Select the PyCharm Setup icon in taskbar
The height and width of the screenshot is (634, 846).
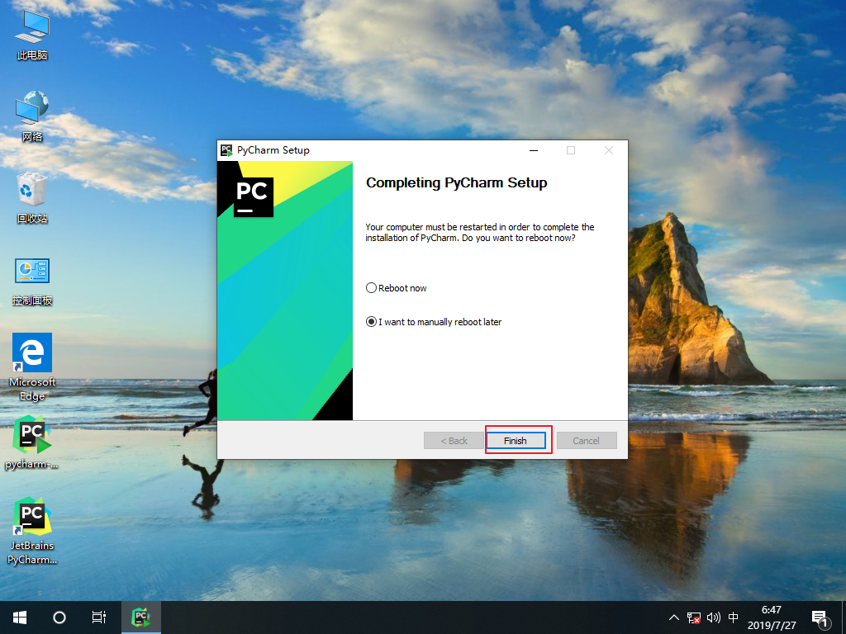point(140,617)
